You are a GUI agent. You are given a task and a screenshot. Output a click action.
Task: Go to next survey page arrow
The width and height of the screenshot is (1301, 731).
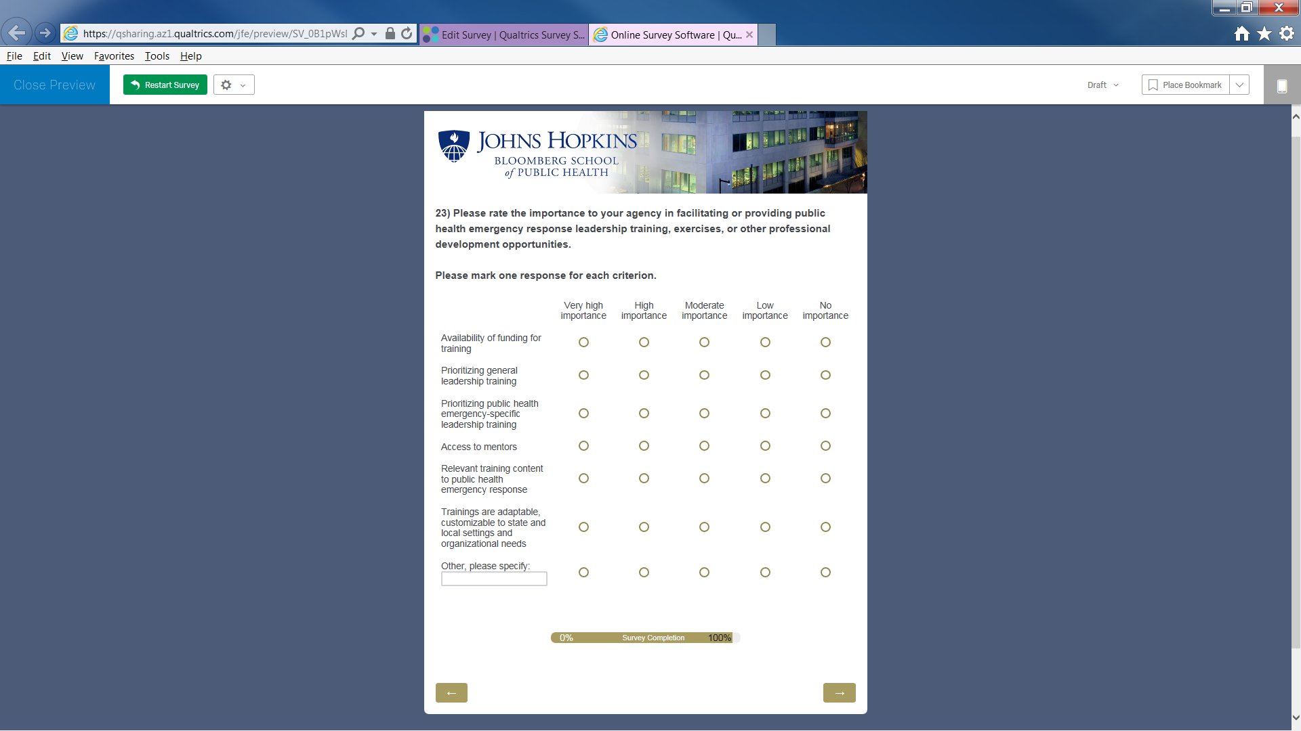point(839,693)
